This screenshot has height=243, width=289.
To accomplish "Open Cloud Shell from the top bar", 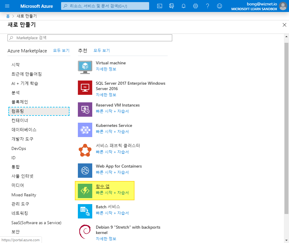I will point(160,6).
